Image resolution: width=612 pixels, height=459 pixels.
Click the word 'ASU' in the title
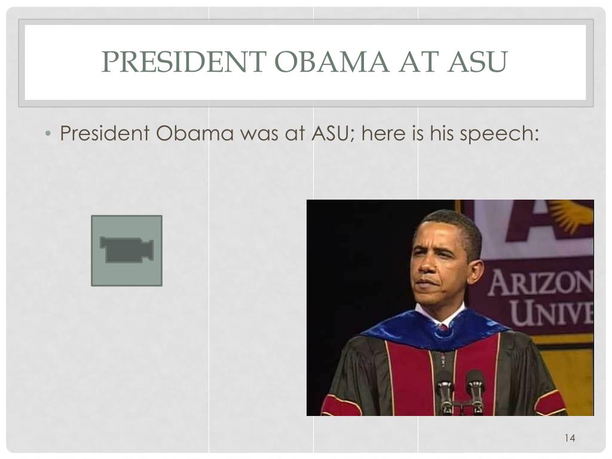tap(478, 62)
